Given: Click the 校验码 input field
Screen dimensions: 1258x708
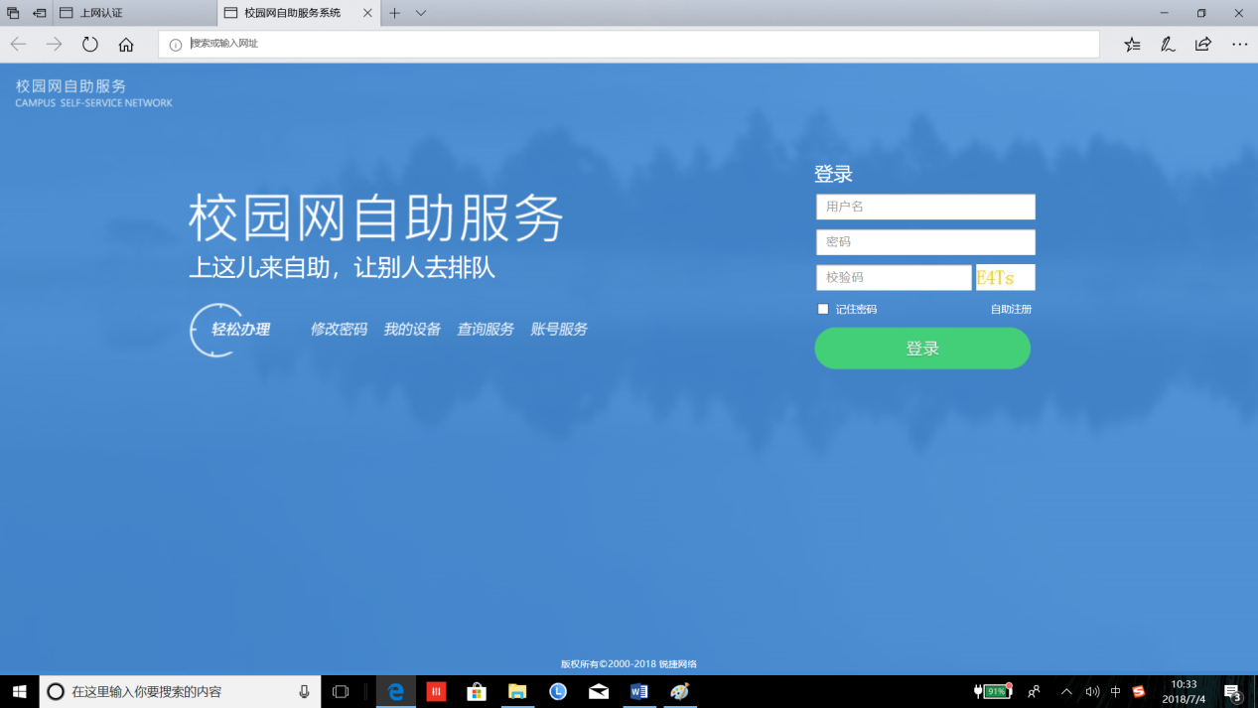Looking at the screenshot, I should coord(894,277).
